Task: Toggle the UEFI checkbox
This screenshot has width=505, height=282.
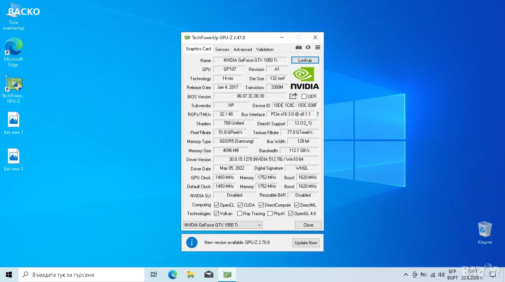Action: pyautogui.click(x=304, y=96)
